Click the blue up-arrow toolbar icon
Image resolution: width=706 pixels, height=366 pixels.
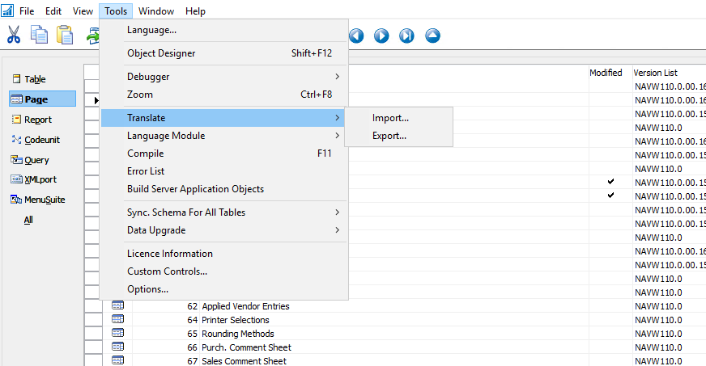pyautogui.click(x=432, y=36)
